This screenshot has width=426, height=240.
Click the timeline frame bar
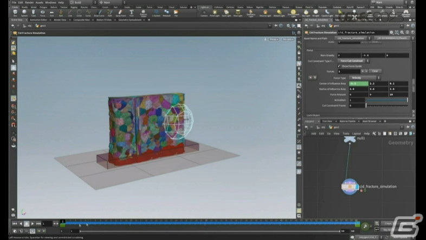(x=211, y=223)
